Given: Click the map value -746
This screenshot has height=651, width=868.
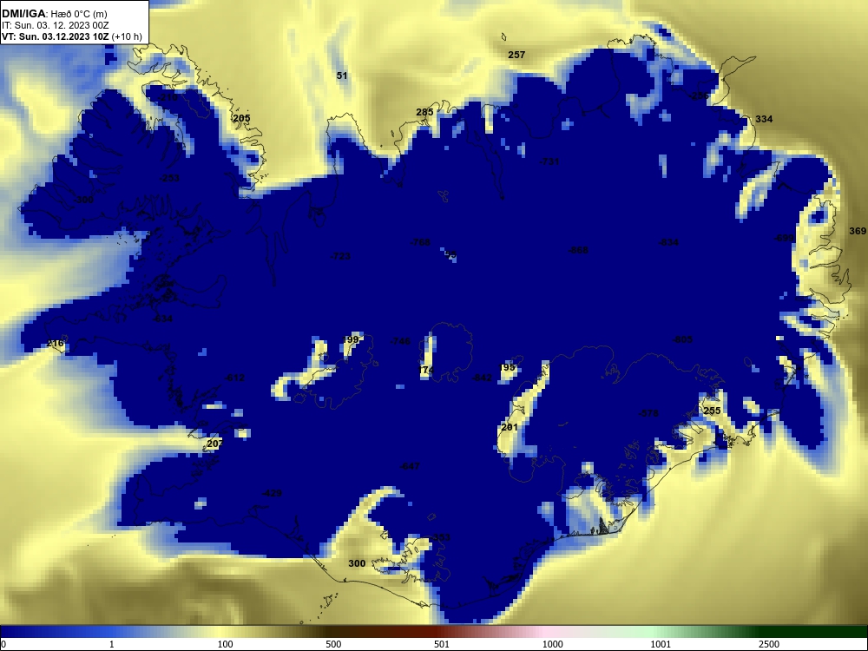Looking at the screenshot, I should tap(400, 341).
